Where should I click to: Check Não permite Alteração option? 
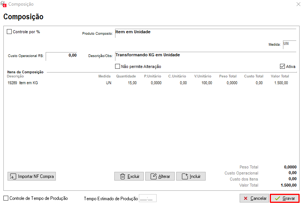pyautogui.click(x=117, y=66)
